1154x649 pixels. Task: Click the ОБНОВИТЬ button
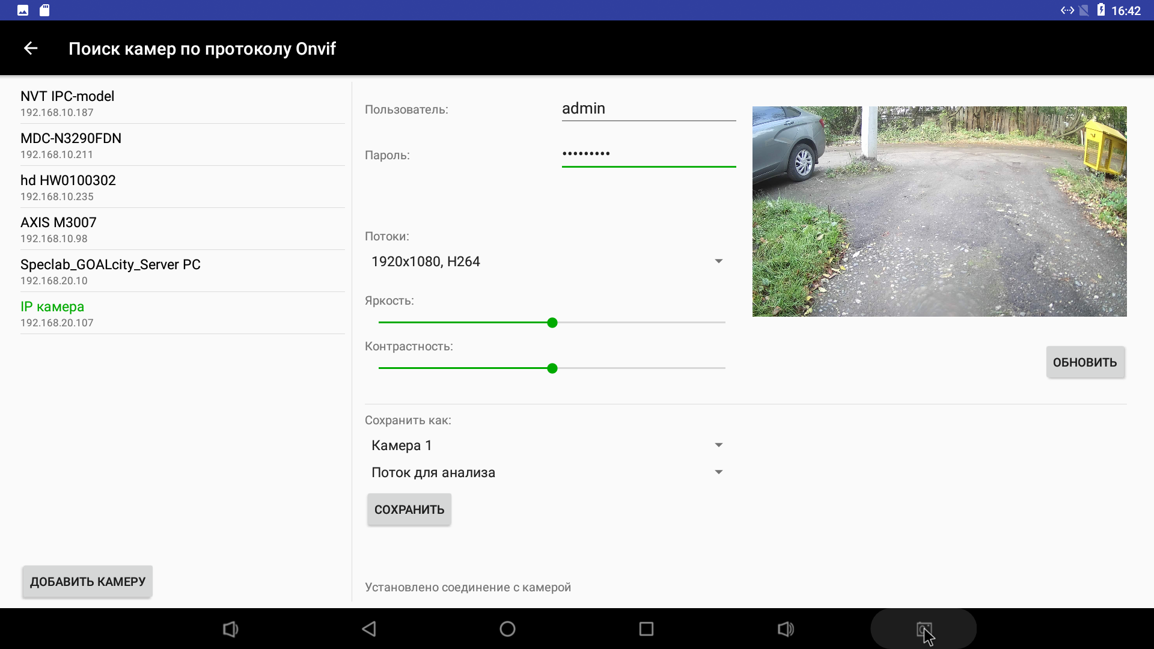(x=1085, y=362)
